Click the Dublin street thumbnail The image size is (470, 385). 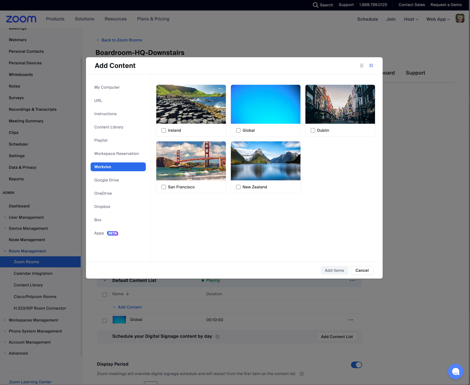pyautogui.click(x=340, y=104)
